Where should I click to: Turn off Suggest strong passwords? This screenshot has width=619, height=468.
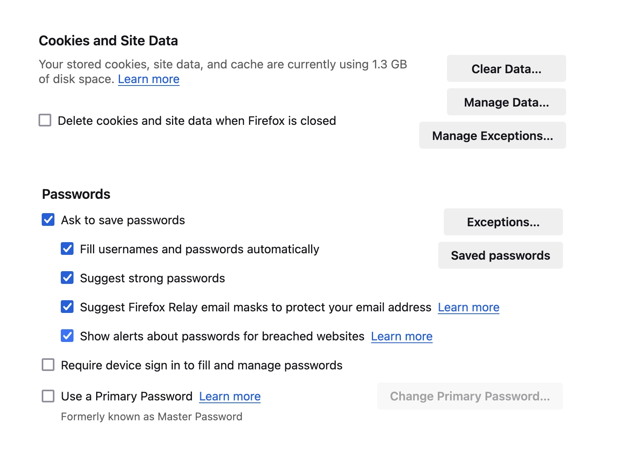(x=67, y=278)
